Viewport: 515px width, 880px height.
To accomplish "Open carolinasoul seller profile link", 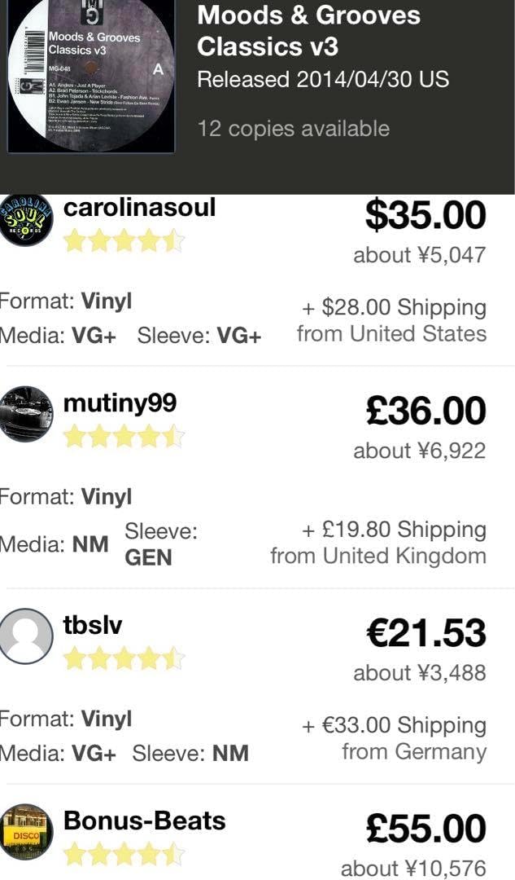I will coord(139,208).
